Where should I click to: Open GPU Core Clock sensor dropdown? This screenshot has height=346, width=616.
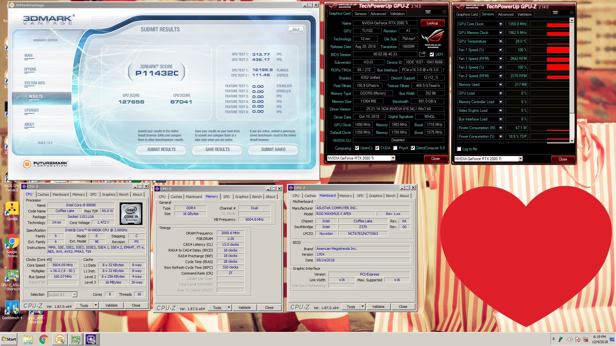(x=501, y=24)
